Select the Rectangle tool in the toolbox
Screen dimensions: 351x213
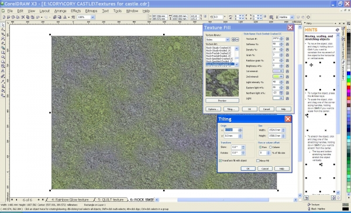3,53
